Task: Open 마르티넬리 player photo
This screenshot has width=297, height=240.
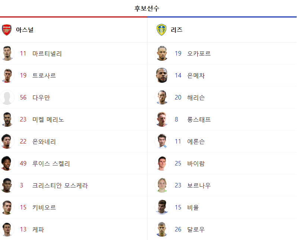Action: click(x=7, y=53)
